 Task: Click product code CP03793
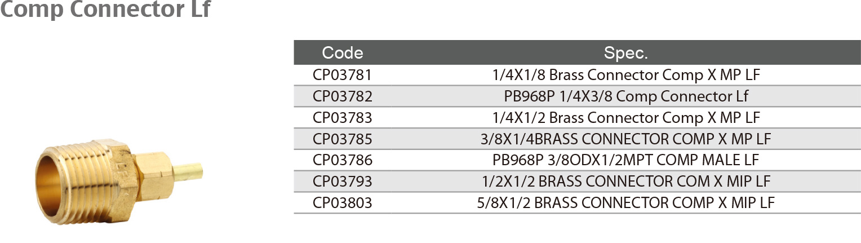pos(343,182)
